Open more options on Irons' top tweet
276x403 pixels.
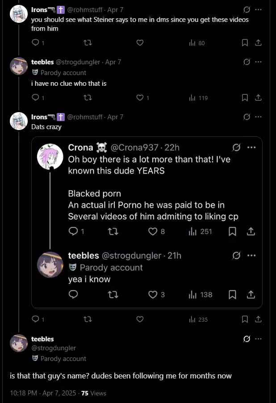(x=258, y=10)
